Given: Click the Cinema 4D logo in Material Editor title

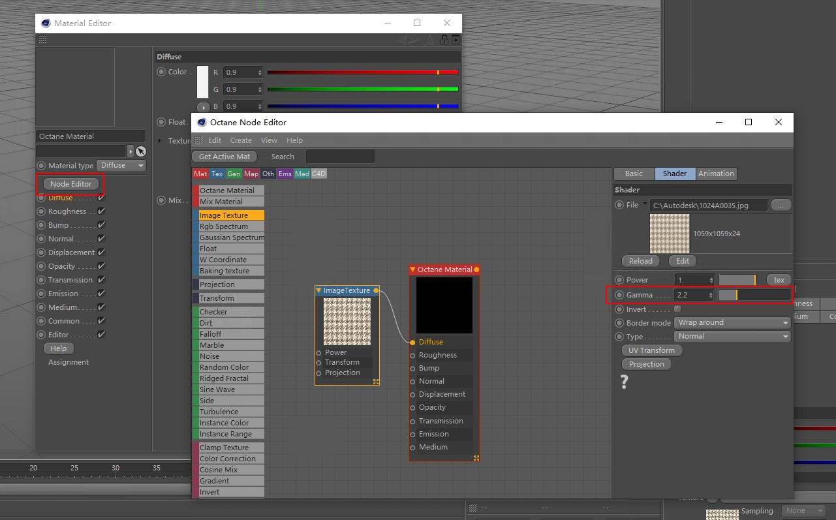Looking at the screenshot, I should [x=46, y=23].
